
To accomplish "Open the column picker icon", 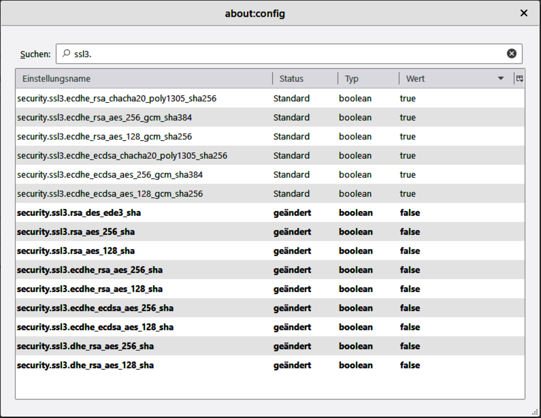I will [x=520, y=78].
